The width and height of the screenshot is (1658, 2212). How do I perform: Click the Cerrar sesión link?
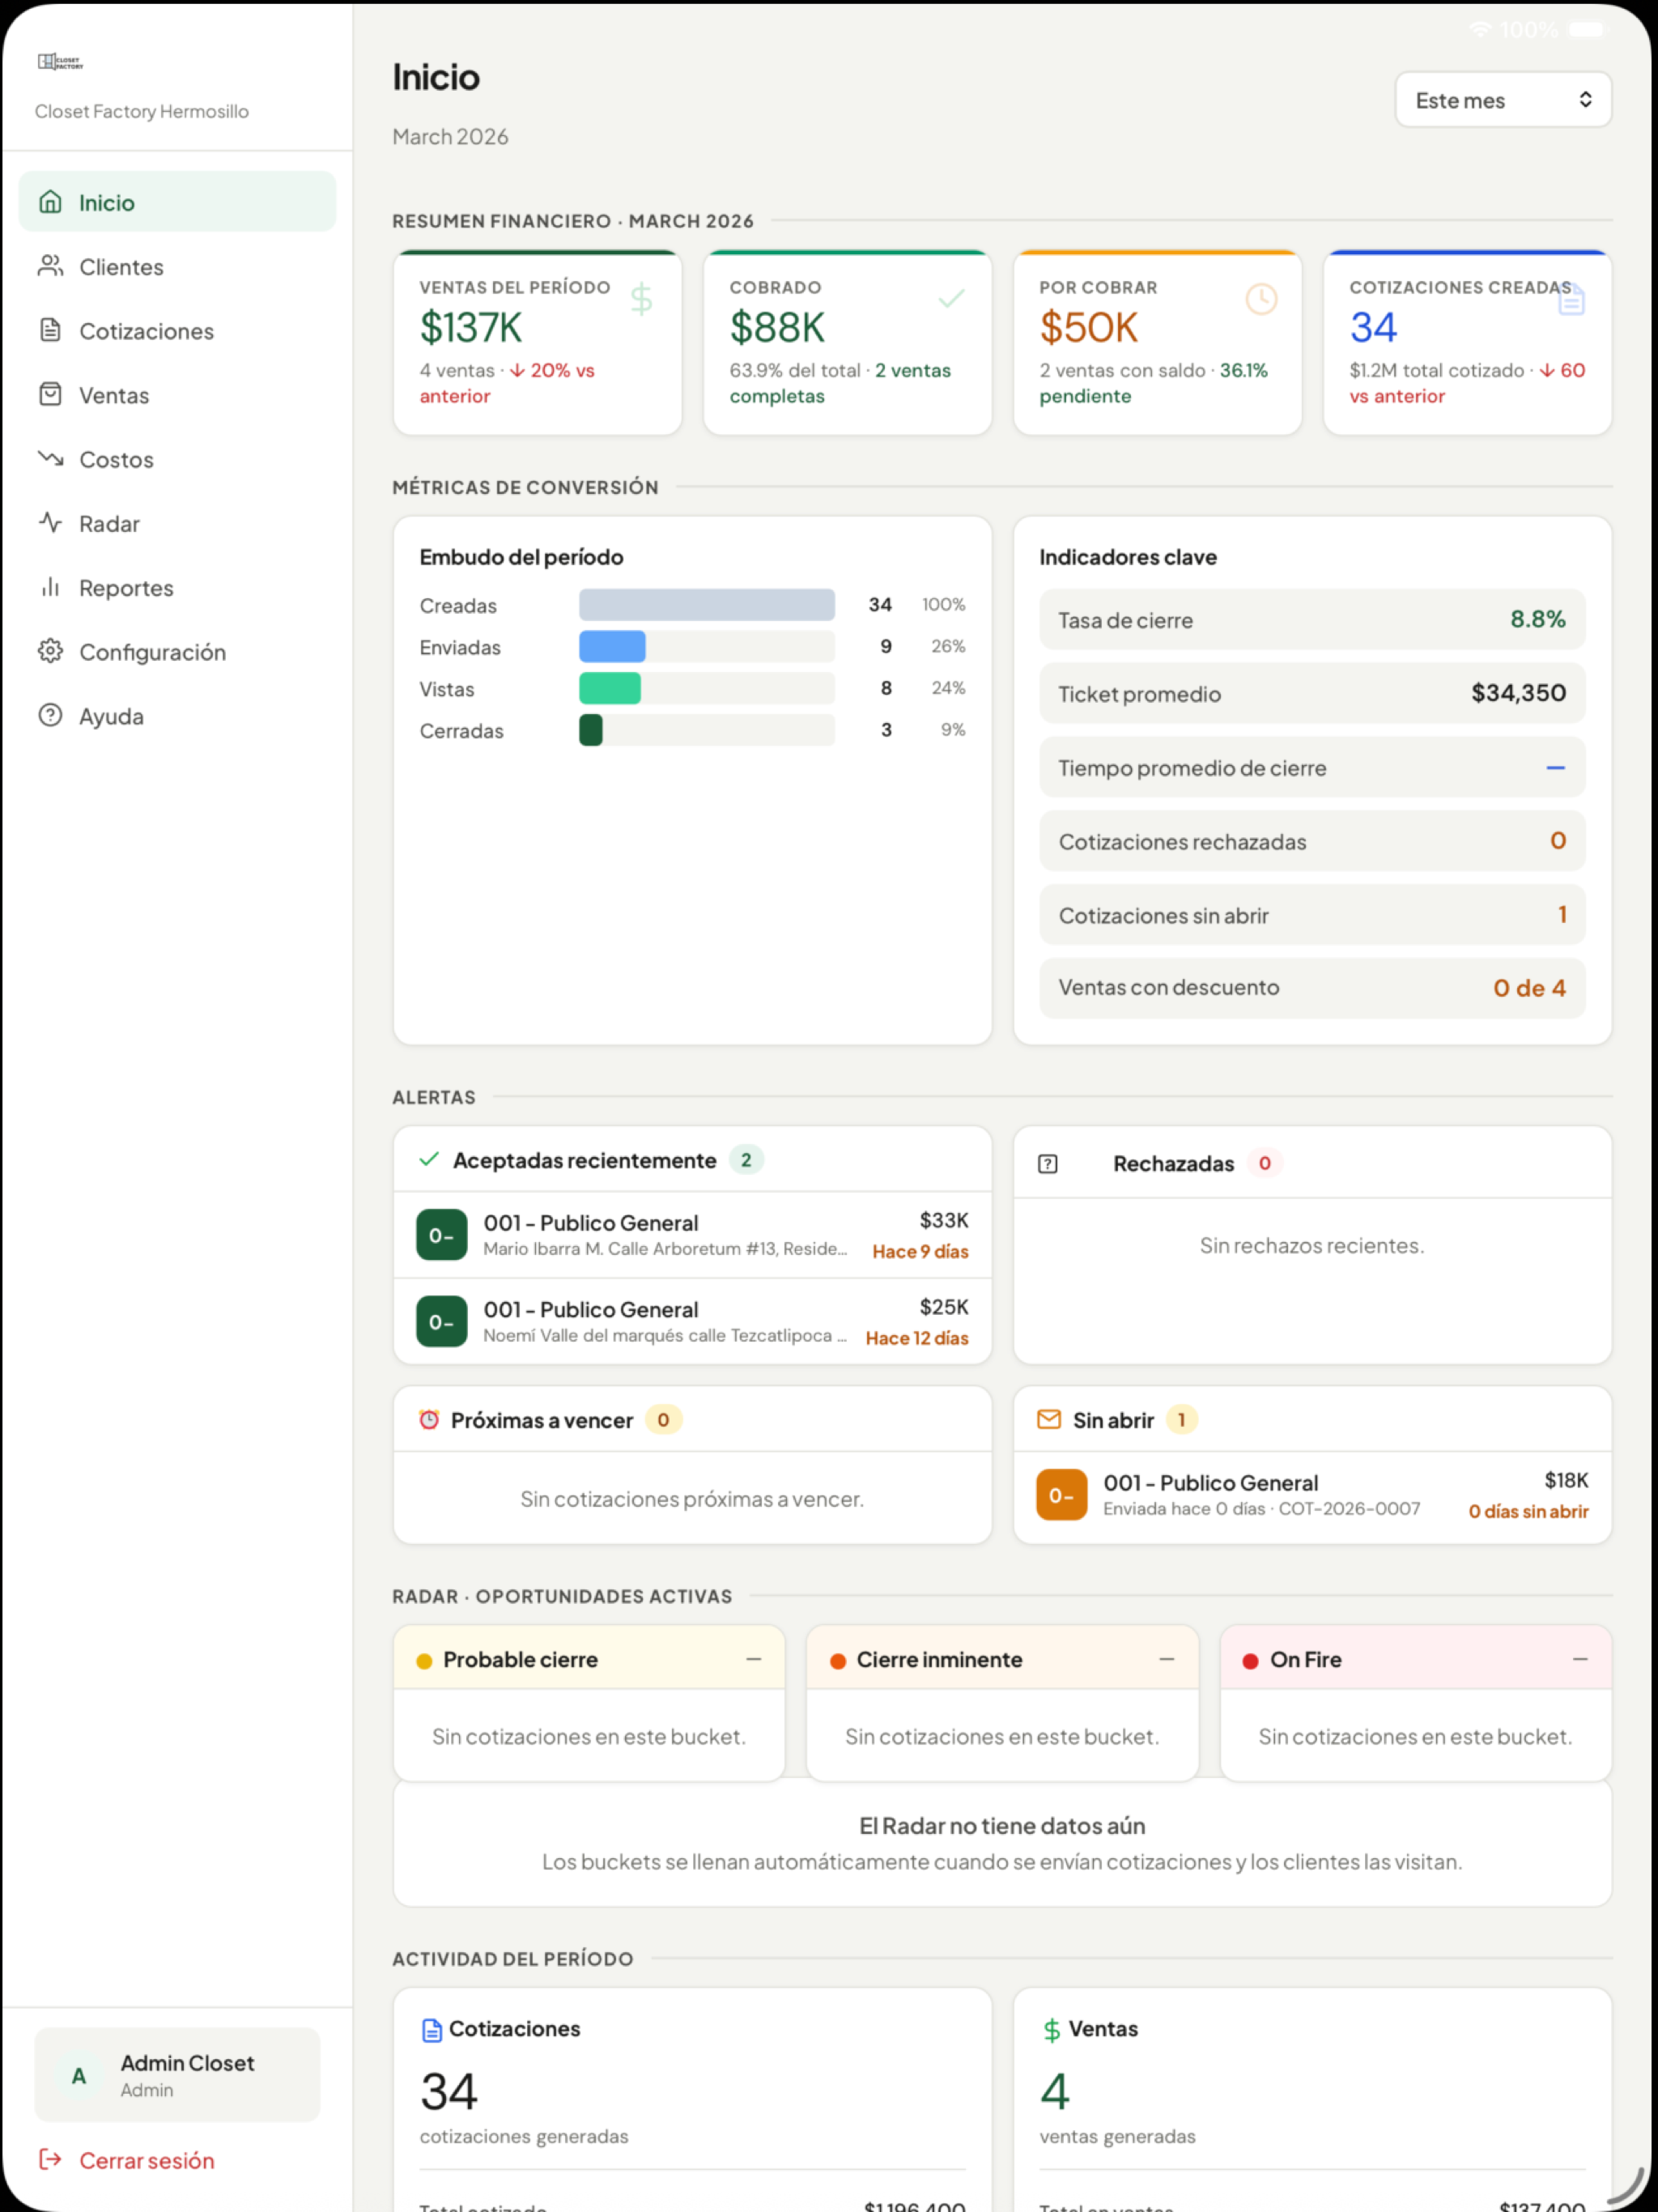coord(147,2160)
